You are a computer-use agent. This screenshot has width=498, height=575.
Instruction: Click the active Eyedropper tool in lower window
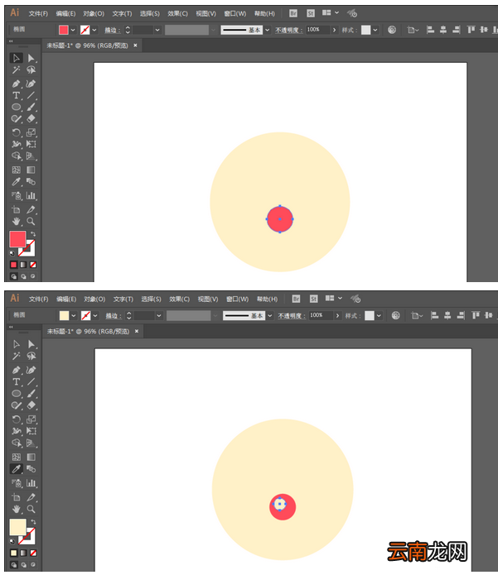(17, 468)
